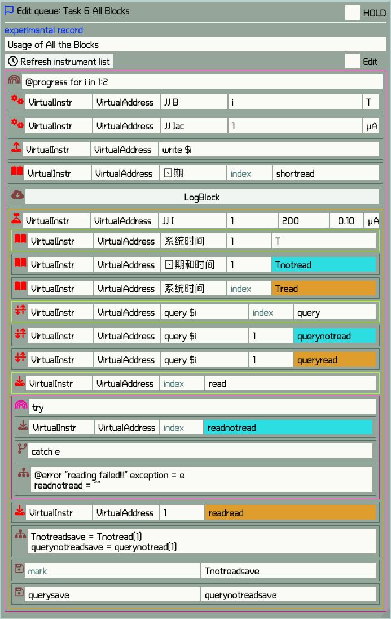Screen dimensions: 391x619
Task: Edit the Usage of All the Blocks field
Action: point(195,45)
